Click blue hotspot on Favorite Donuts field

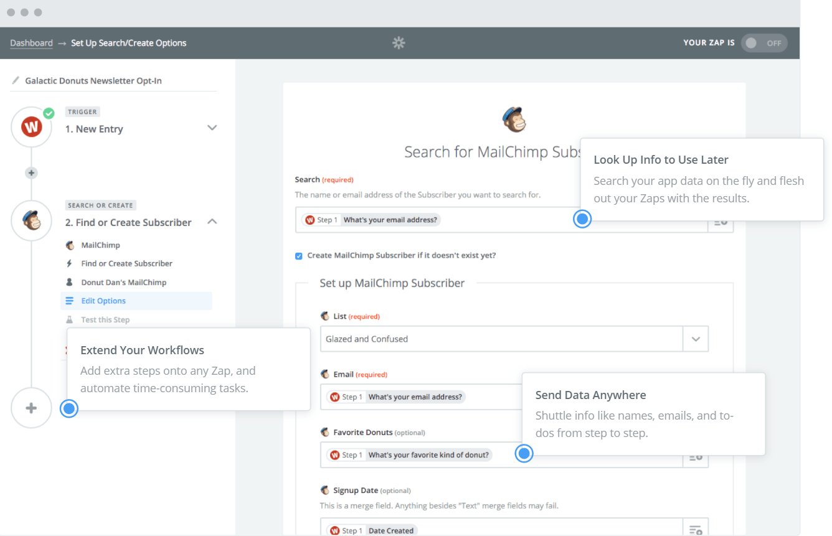tap(524, 454)
